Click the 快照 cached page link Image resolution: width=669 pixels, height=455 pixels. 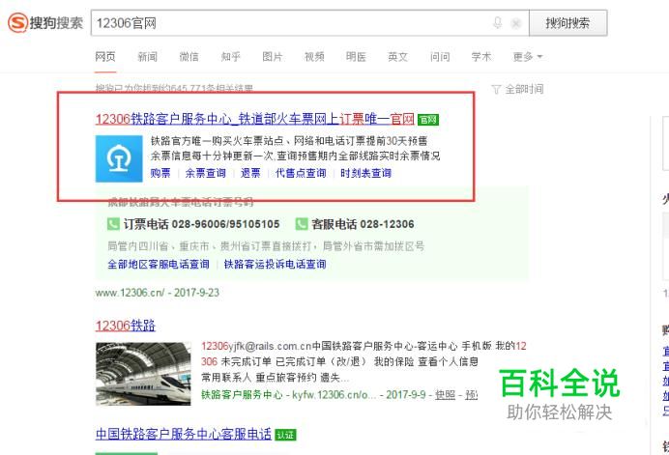coord(445,395)
